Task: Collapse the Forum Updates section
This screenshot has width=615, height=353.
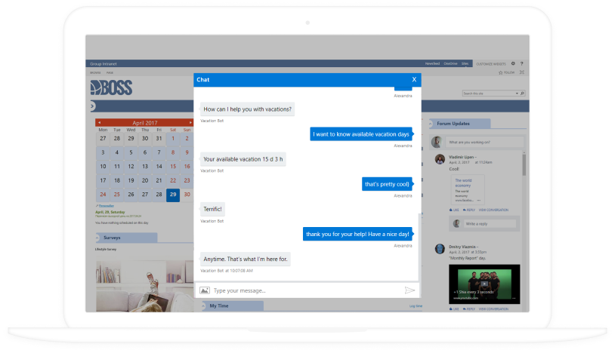Action: point(433,124)
